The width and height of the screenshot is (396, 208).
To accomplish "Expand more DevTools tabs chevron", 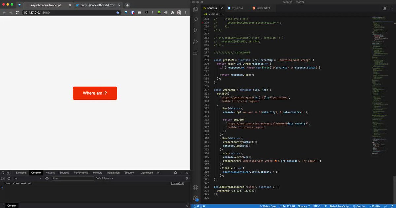I will pyautogui.click(x=158, y=173).
